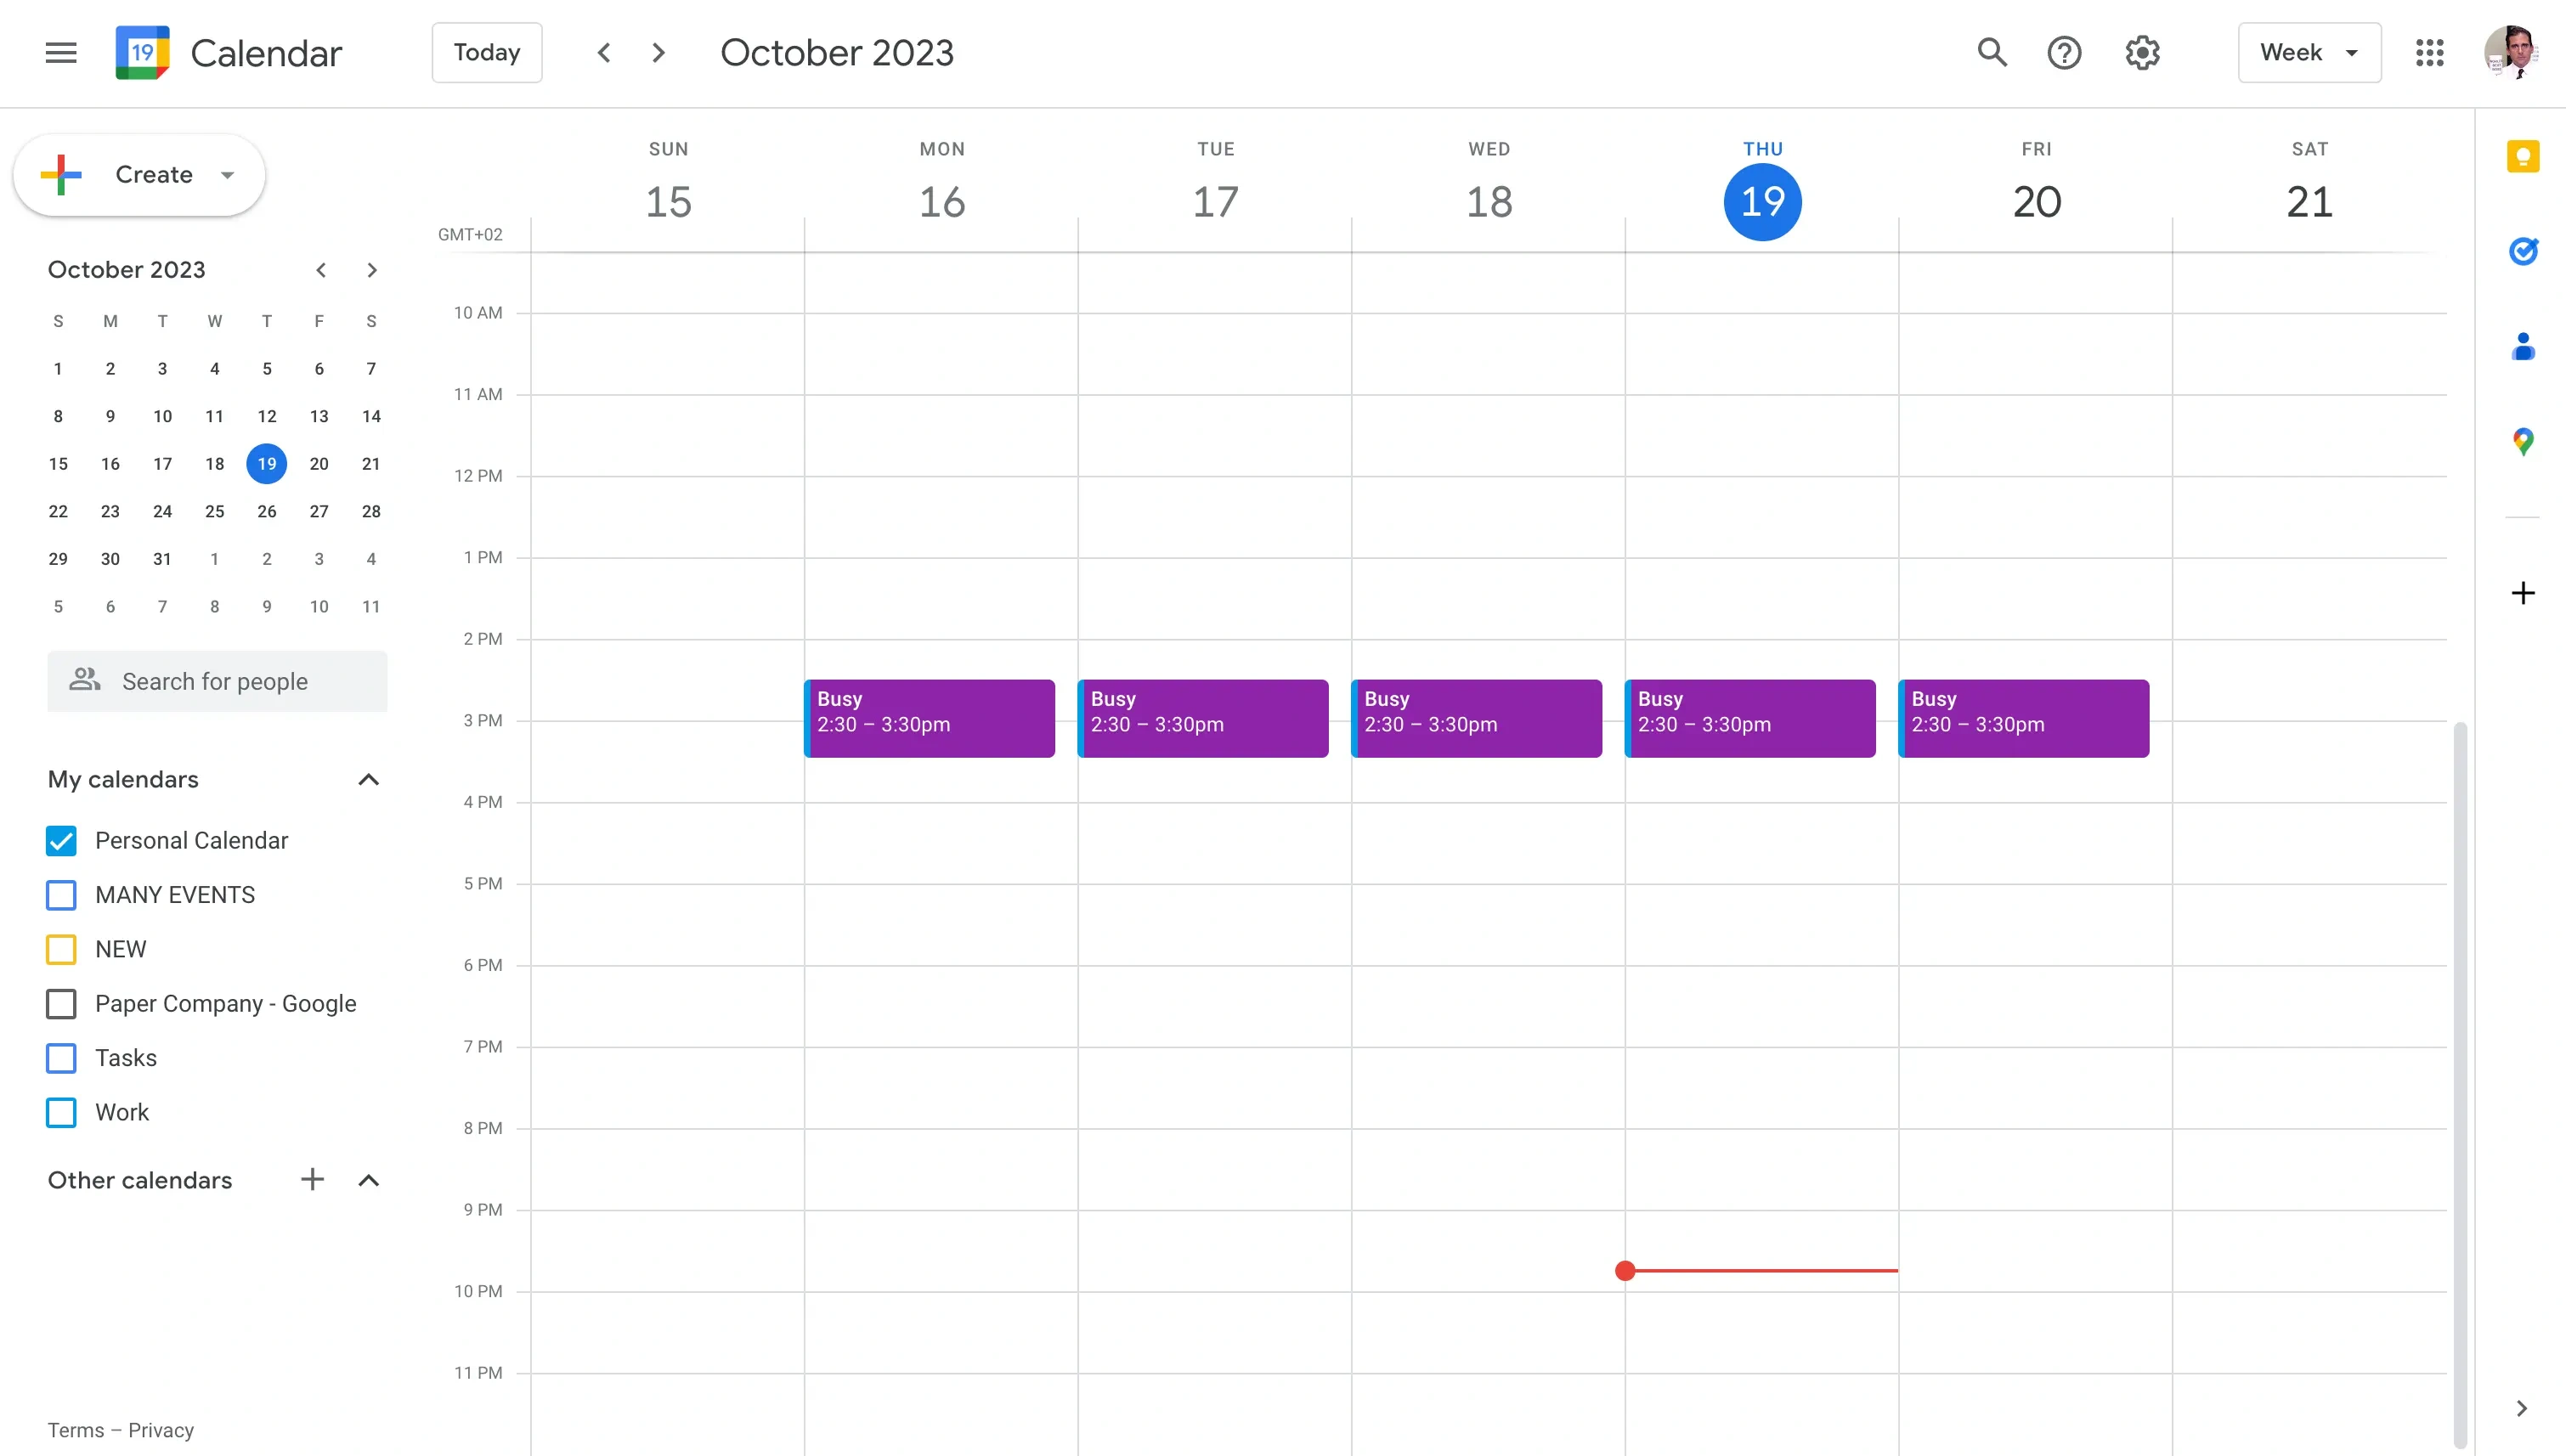Click the Create event plus icon

[65, 172]
